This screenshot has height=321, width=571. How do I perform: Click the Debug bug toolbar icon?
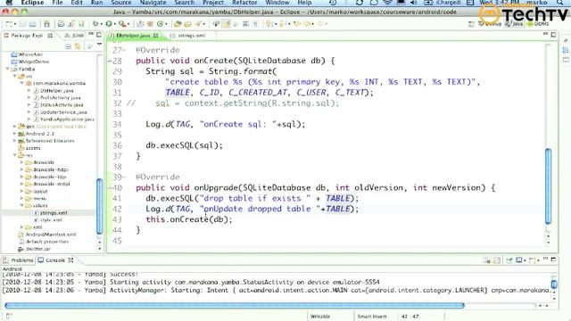click(x=95, y=24)
